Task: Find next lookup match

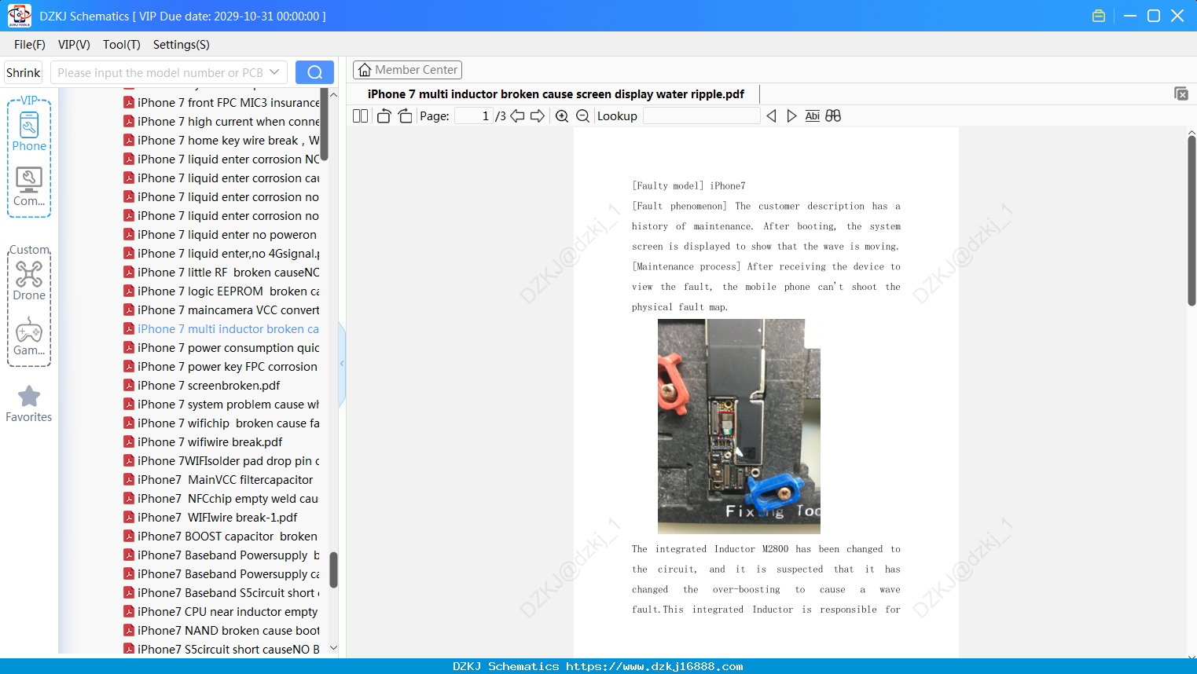Action: click(x=791, y=115)
